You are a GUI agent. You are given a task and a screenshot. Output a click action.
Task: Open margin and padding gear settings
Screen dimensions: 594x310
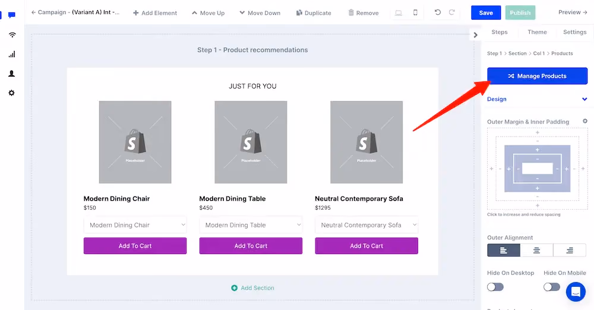pos(585,121)
